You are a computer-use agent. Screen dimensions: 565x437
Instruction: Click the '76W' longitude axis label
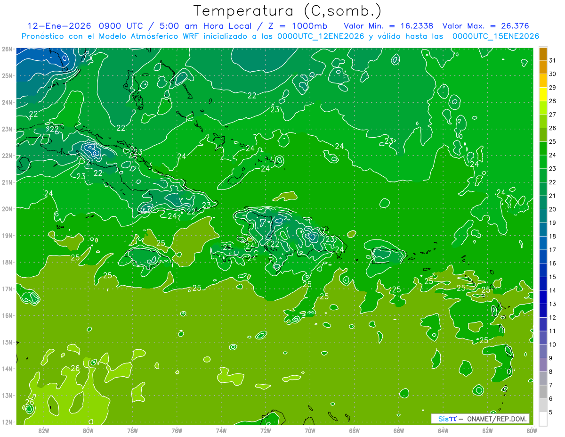coord(177,430)
